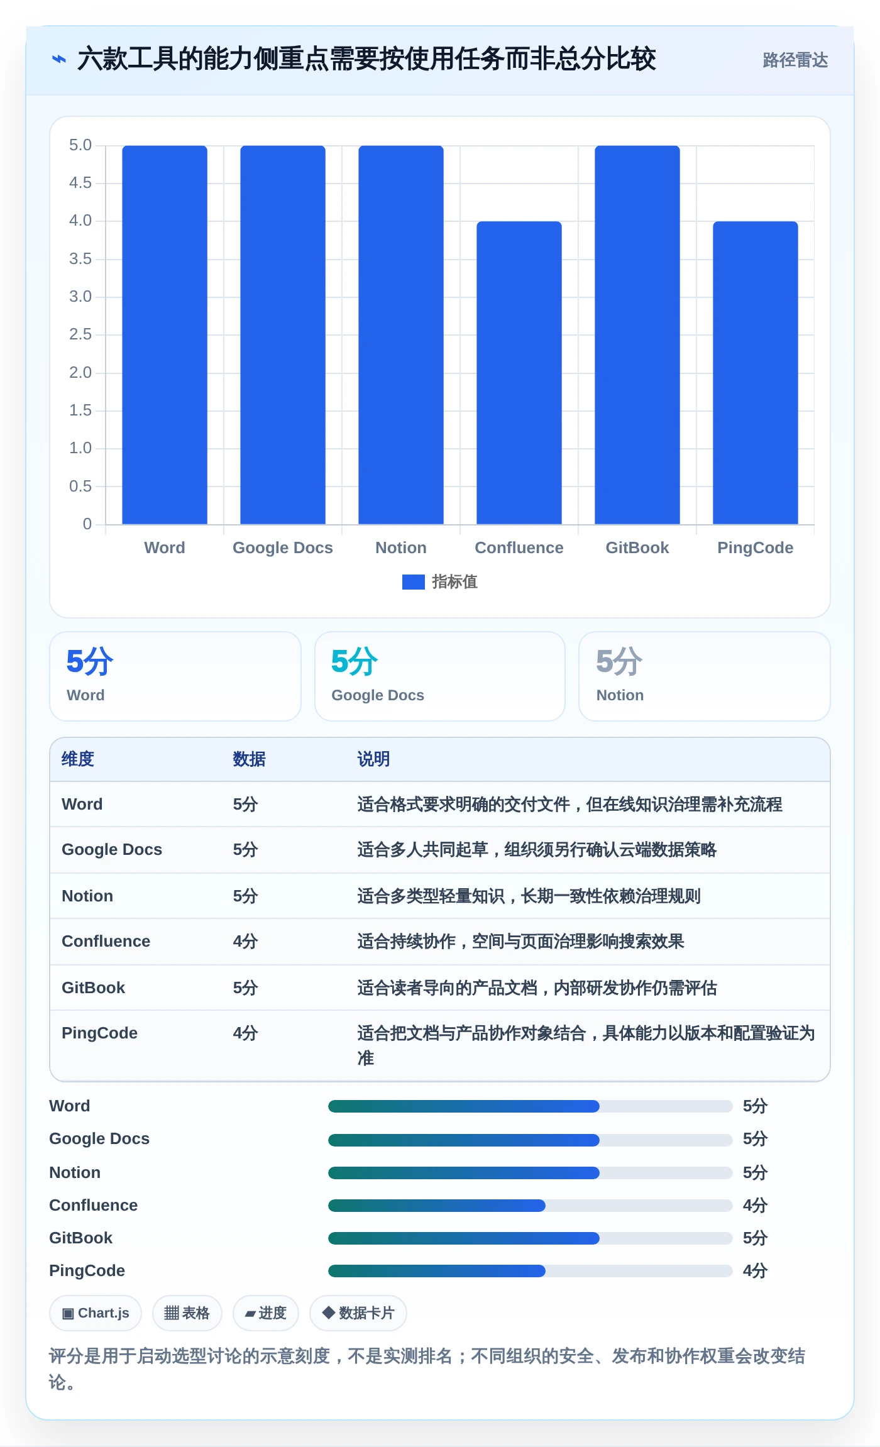Click the PingCode x-axis label
This screenshot has height=1447, width=880.
coord(756,547)
